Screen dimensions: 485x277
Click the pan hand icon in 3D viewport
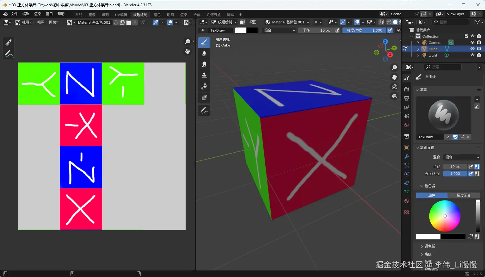pos(394,77)
